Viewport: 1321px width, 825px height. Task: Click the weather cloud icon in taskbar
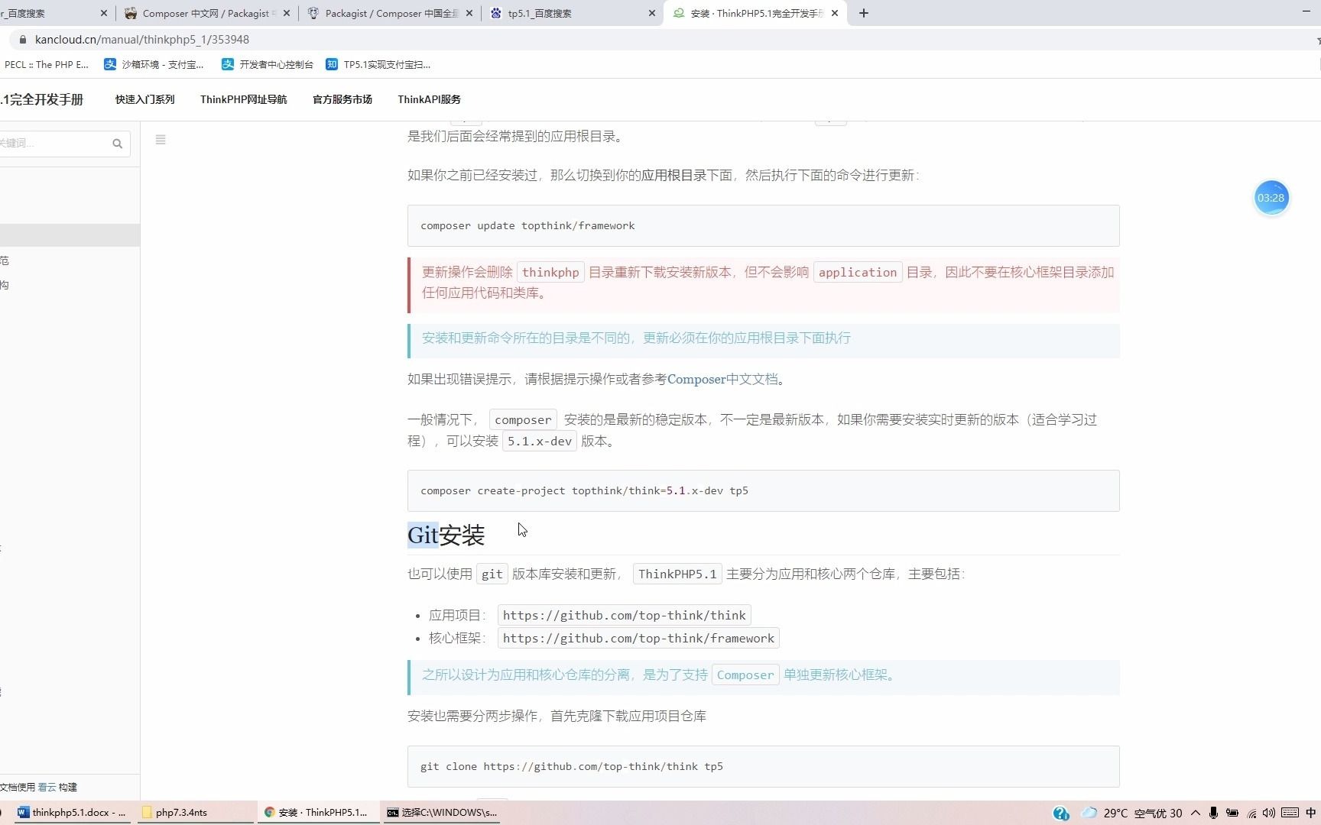pos(1089,813)
